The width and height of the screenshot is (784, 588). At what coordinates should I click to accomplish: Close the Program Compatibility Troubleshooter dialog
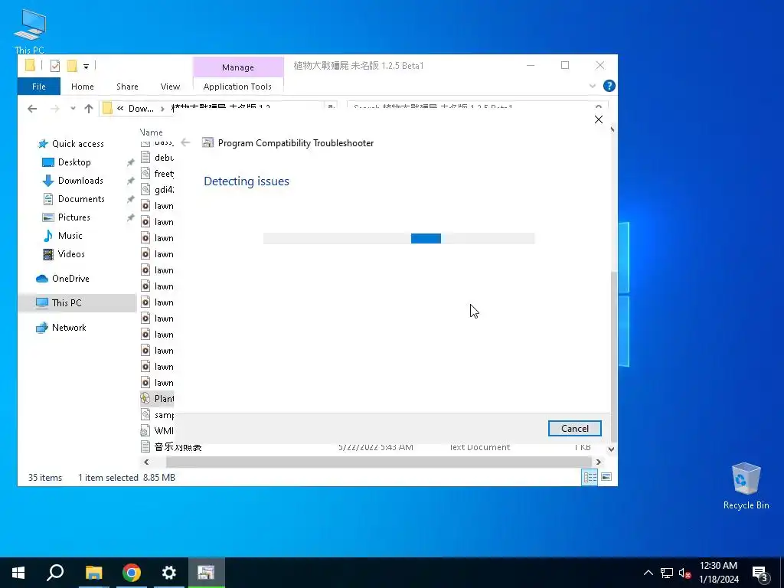(x=599, y=119)
